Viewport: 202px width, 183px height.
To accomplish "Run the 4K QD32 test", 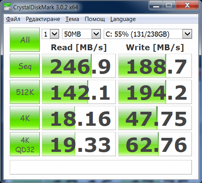I will [25, 144].
